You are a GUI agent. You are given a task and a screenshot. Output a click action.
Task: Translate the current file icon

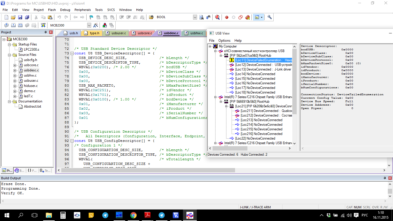click(x=6, y=25)
